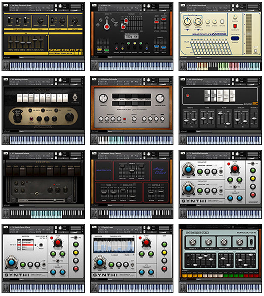Click the wrench icon in RS202 Strings header
This screenshot has width=264, height=296.
183,79
